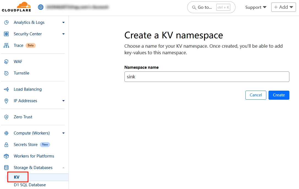This screenshot has width=299, height=189.
Task: Click the Analytics & Logs chart icon
Action: click(x=6, y=22)
